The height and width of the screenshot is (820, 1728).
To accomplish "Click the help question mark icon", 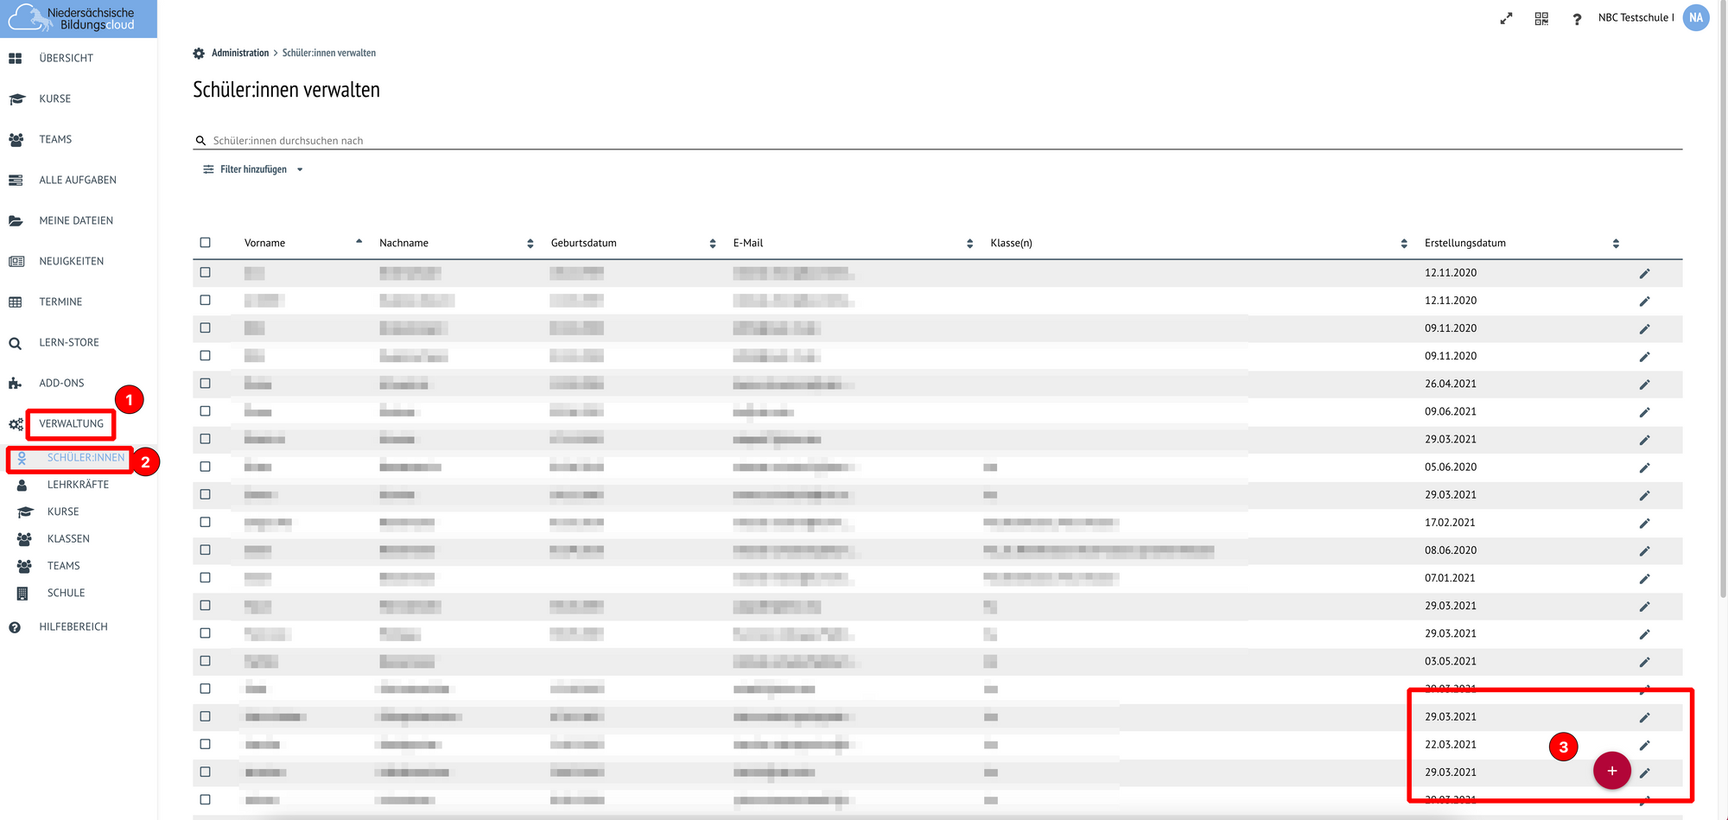I will pos(1577,19).
